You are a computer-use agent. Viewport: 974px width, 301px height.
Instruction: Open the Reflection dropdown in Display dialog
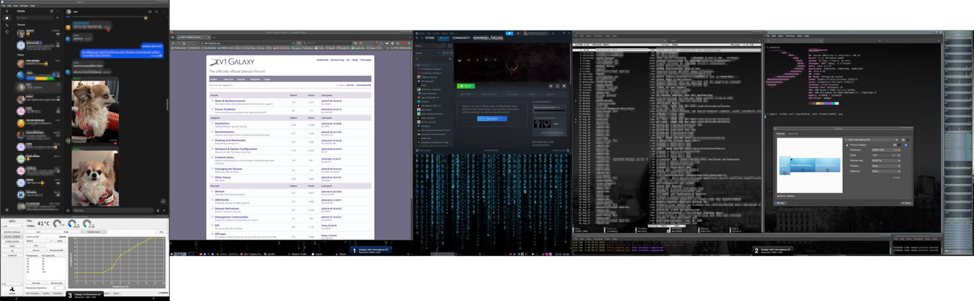(x=886, y=171)
